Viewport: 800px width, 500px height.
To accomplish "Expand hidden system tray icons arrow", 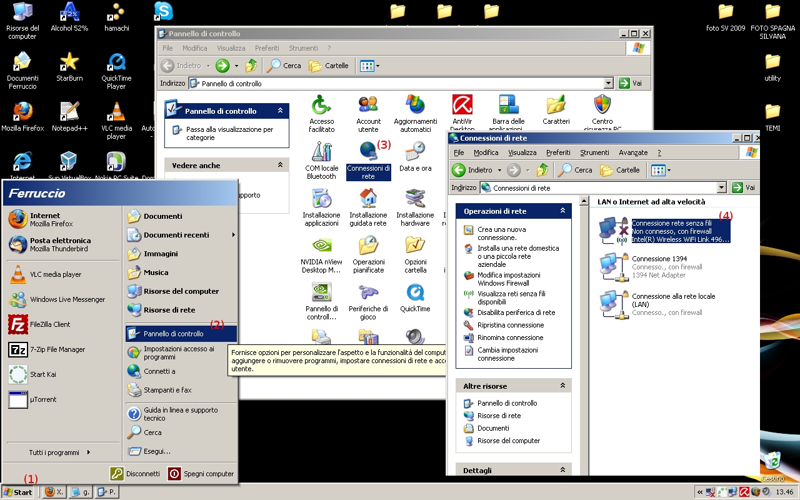I will 700,492.
